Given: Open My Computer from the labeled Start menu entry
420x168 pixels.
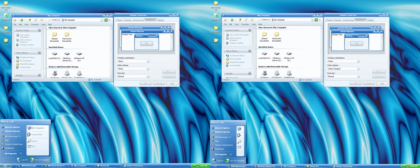Looking at the screenshot, I should pos(37,128).
